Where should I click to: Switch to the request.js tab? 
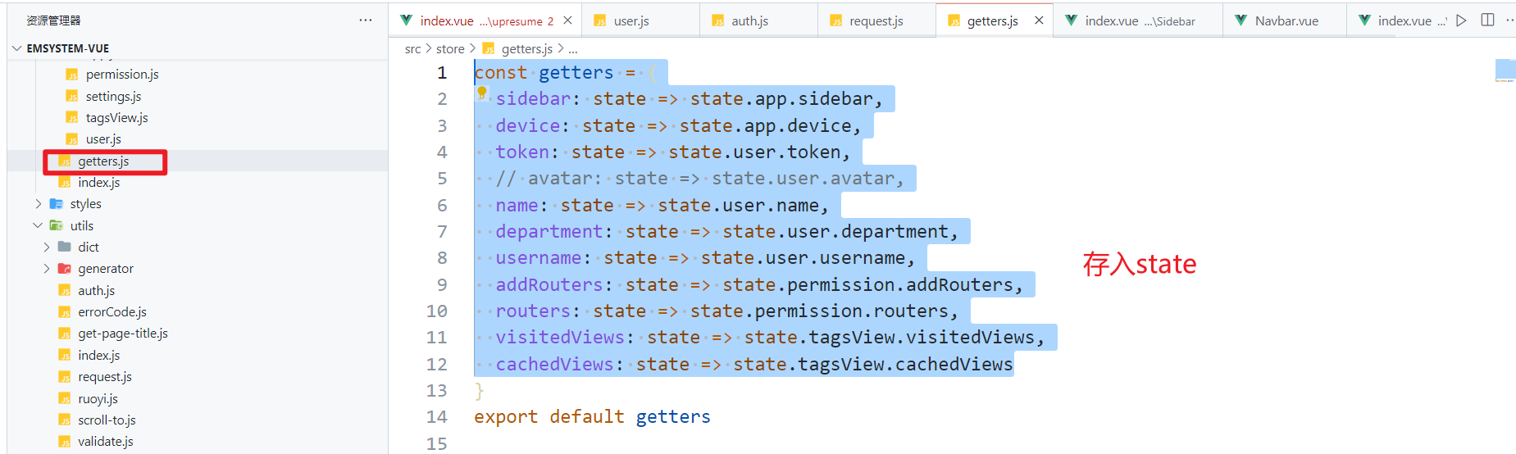876,21
